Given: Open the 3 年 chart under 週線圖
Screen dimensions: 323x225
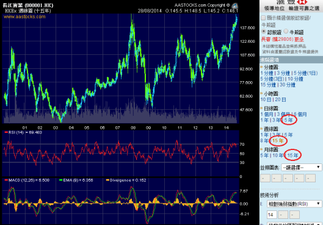Looking at the screenshot, I should (x=277, y=135).
